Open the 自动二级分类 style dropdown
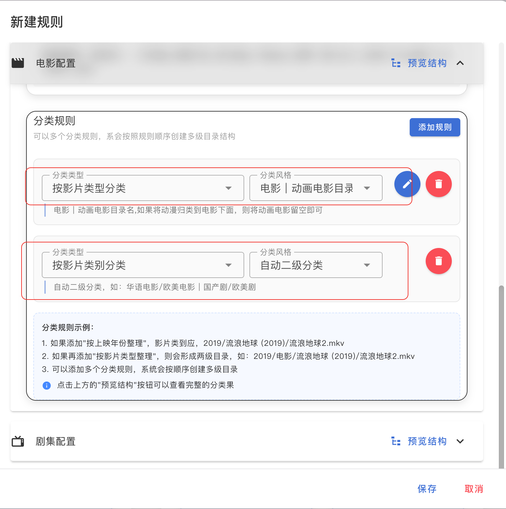The height and width of the screenshot is (509, 506). click(316, 265)
